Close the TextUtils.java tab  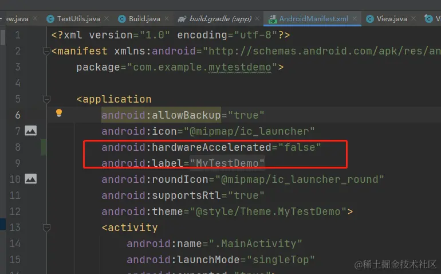(107, 18)
